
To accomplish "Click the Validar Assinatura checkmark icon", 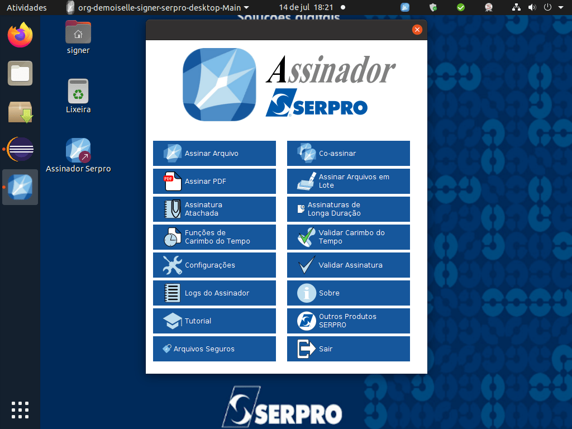I will (x=306, y=265).
